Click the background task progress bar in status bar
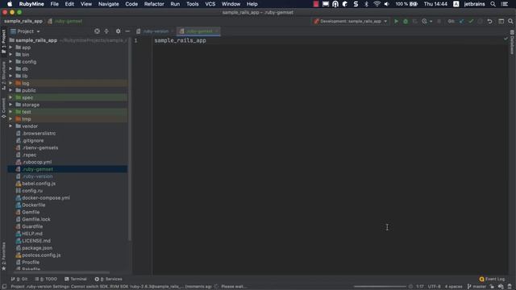Image resolution: width=516 pixels, height=290 pixels. (380, 287)
